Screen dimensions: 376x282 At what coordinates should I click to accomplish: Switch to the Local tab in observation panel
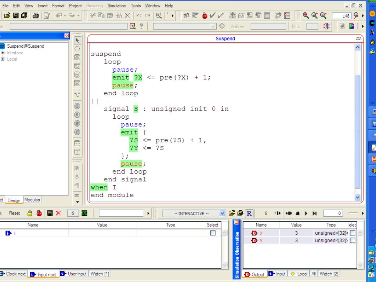[299, 274]
